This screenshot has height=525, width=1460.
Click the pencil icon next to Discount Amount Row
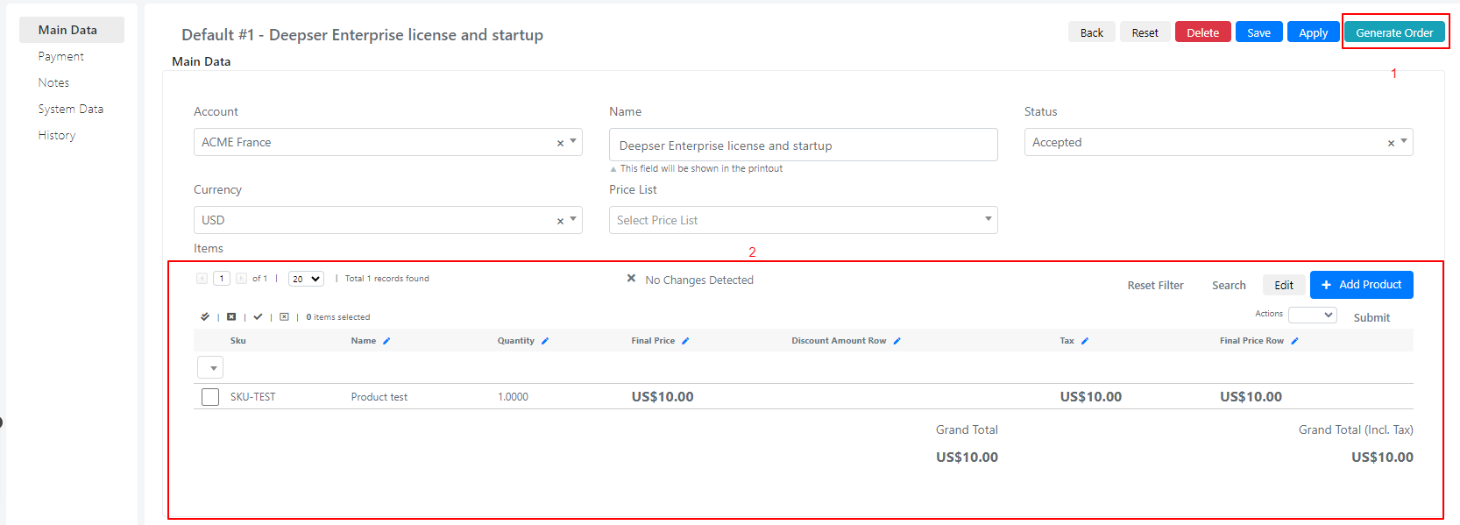pos(897,341)
